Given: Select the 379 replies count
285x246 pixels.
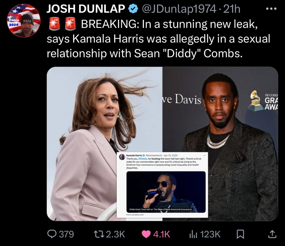Looking at the screenshot, I should (x=67, y=234).
